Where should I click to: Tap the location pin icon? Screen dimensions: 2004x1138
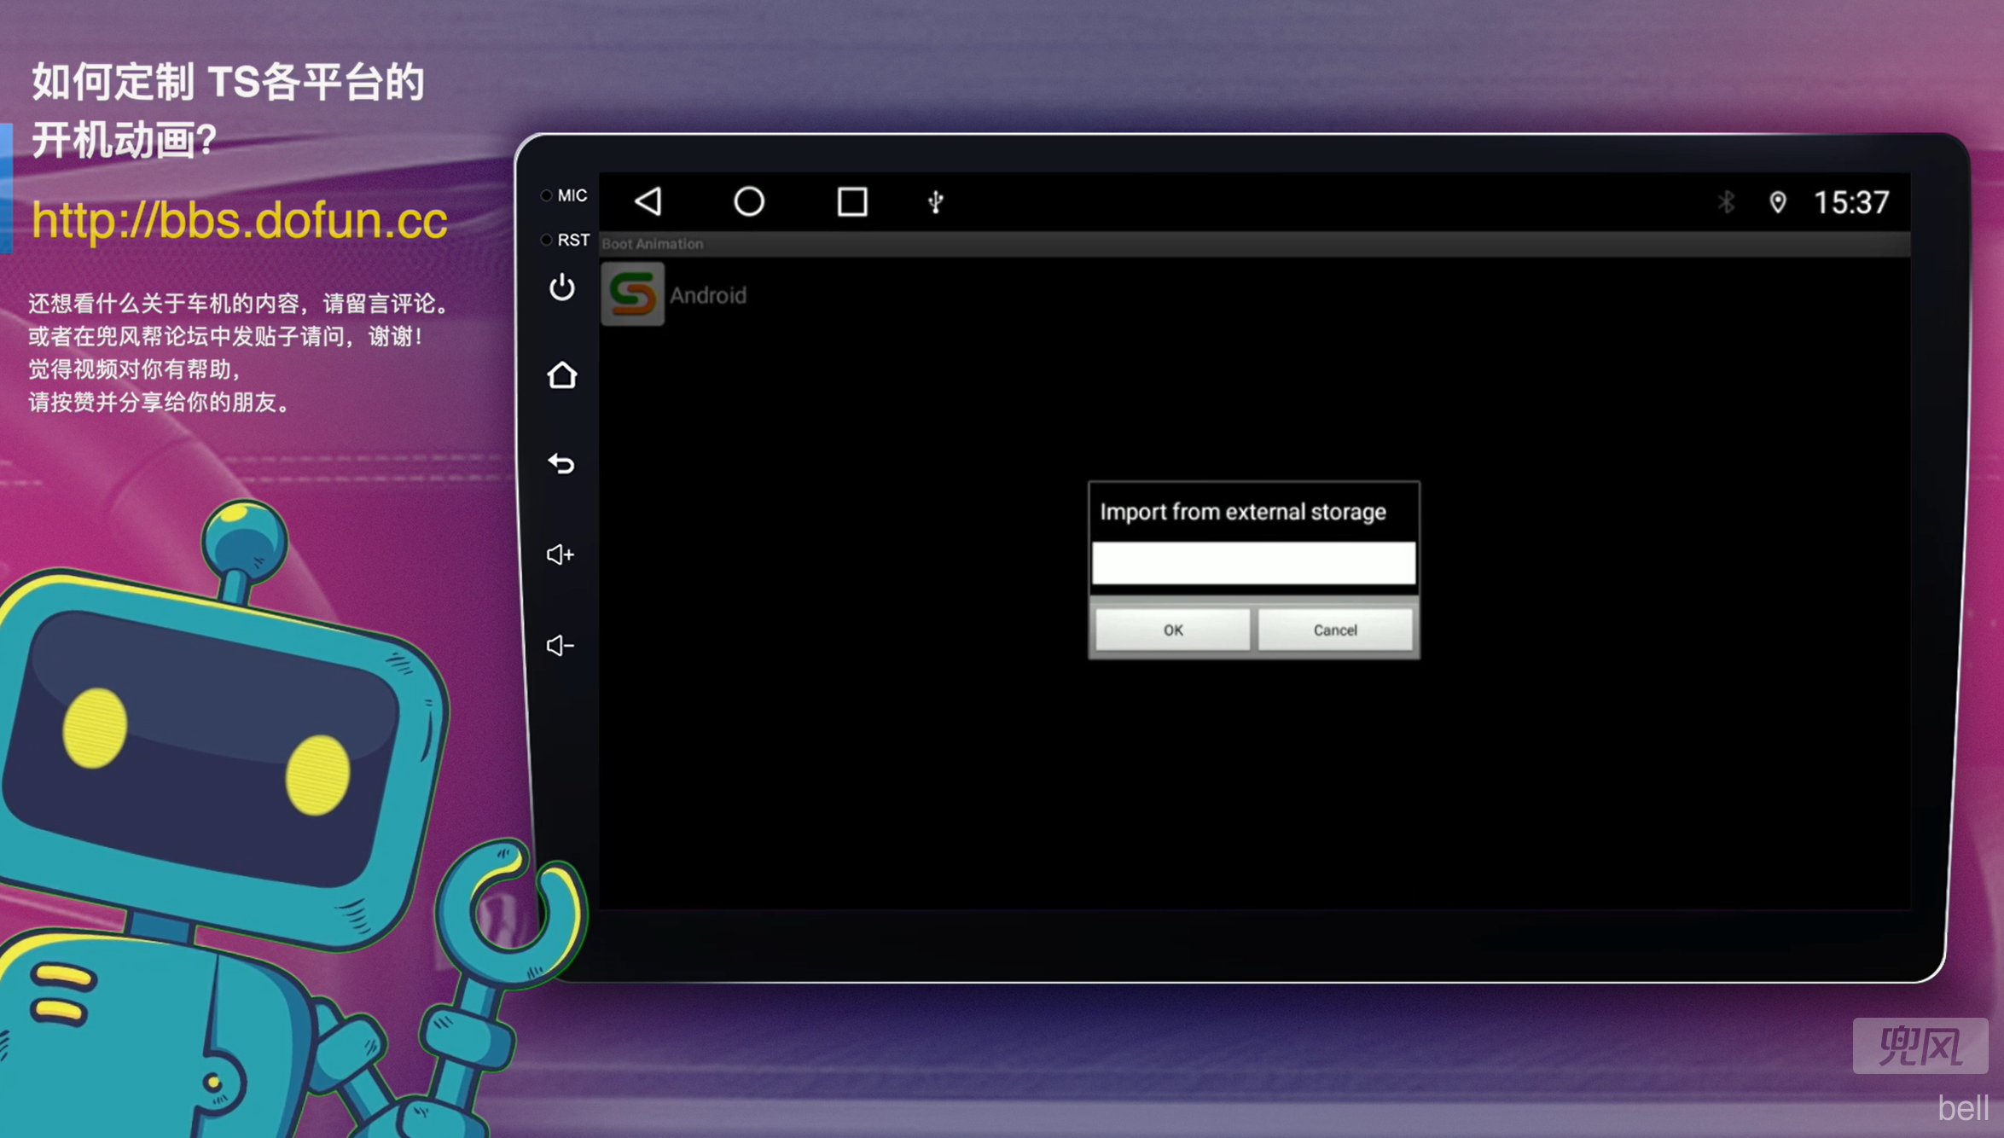coord(1777,202)
